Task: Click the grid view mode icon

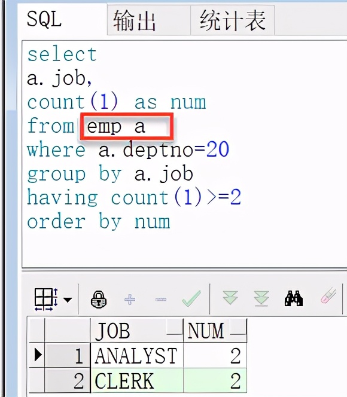Action: 46,300
